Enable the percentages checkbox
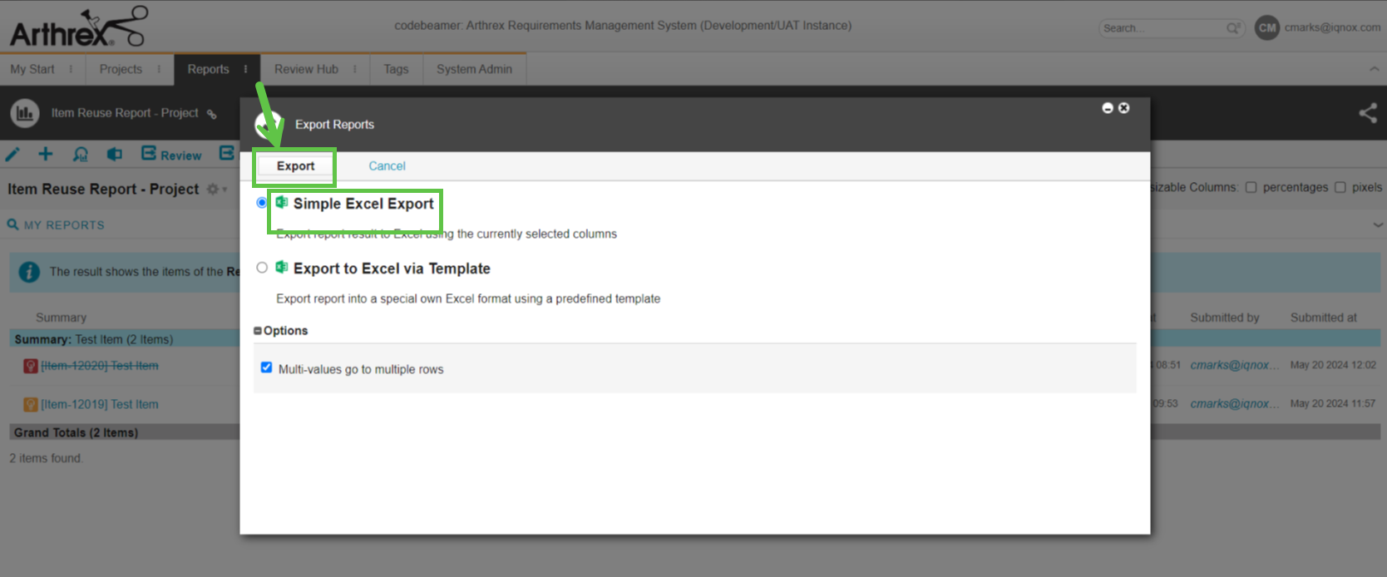The width and height of the screenshot is (1387, 577). pyautogui.click(x=1251, y=187)
